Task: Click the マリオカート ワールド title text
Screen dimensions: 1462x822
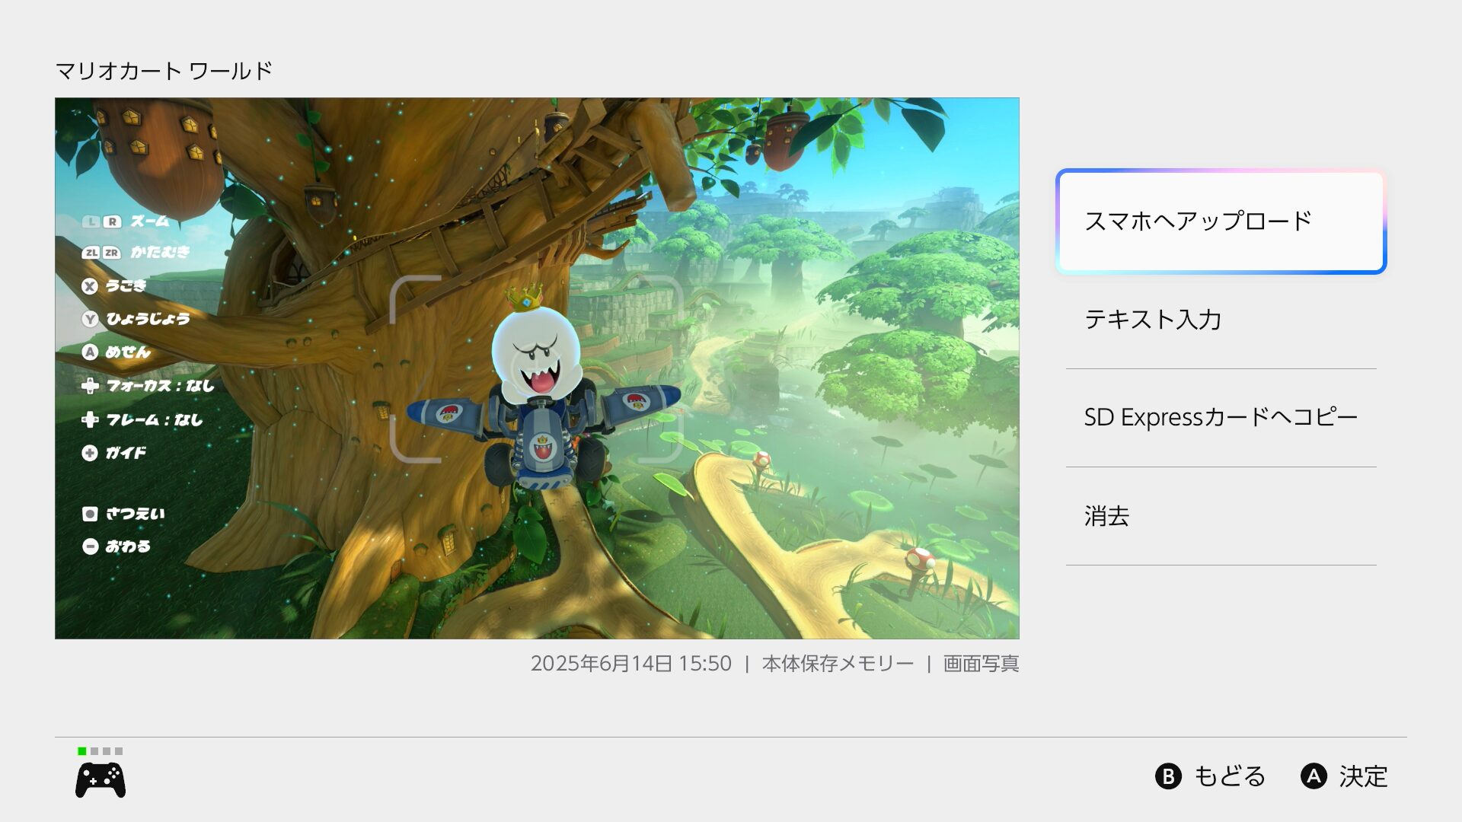Action: pos(164,71)
